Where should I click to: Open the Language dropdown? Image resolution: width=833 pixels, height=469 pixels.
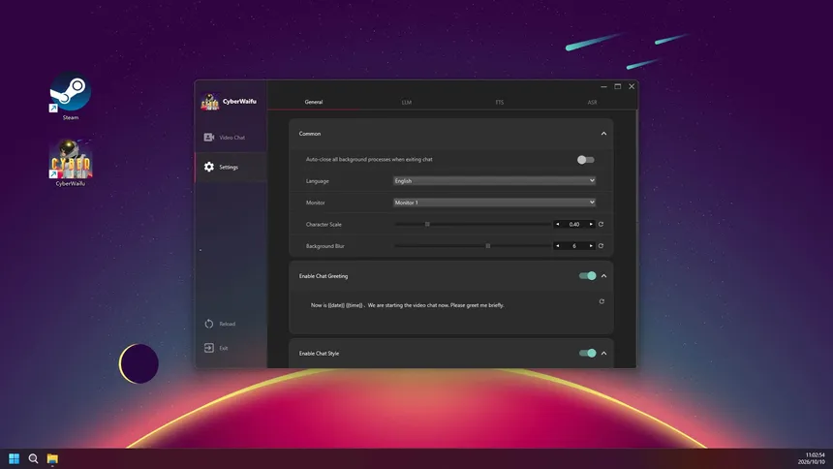pos(494,181)
